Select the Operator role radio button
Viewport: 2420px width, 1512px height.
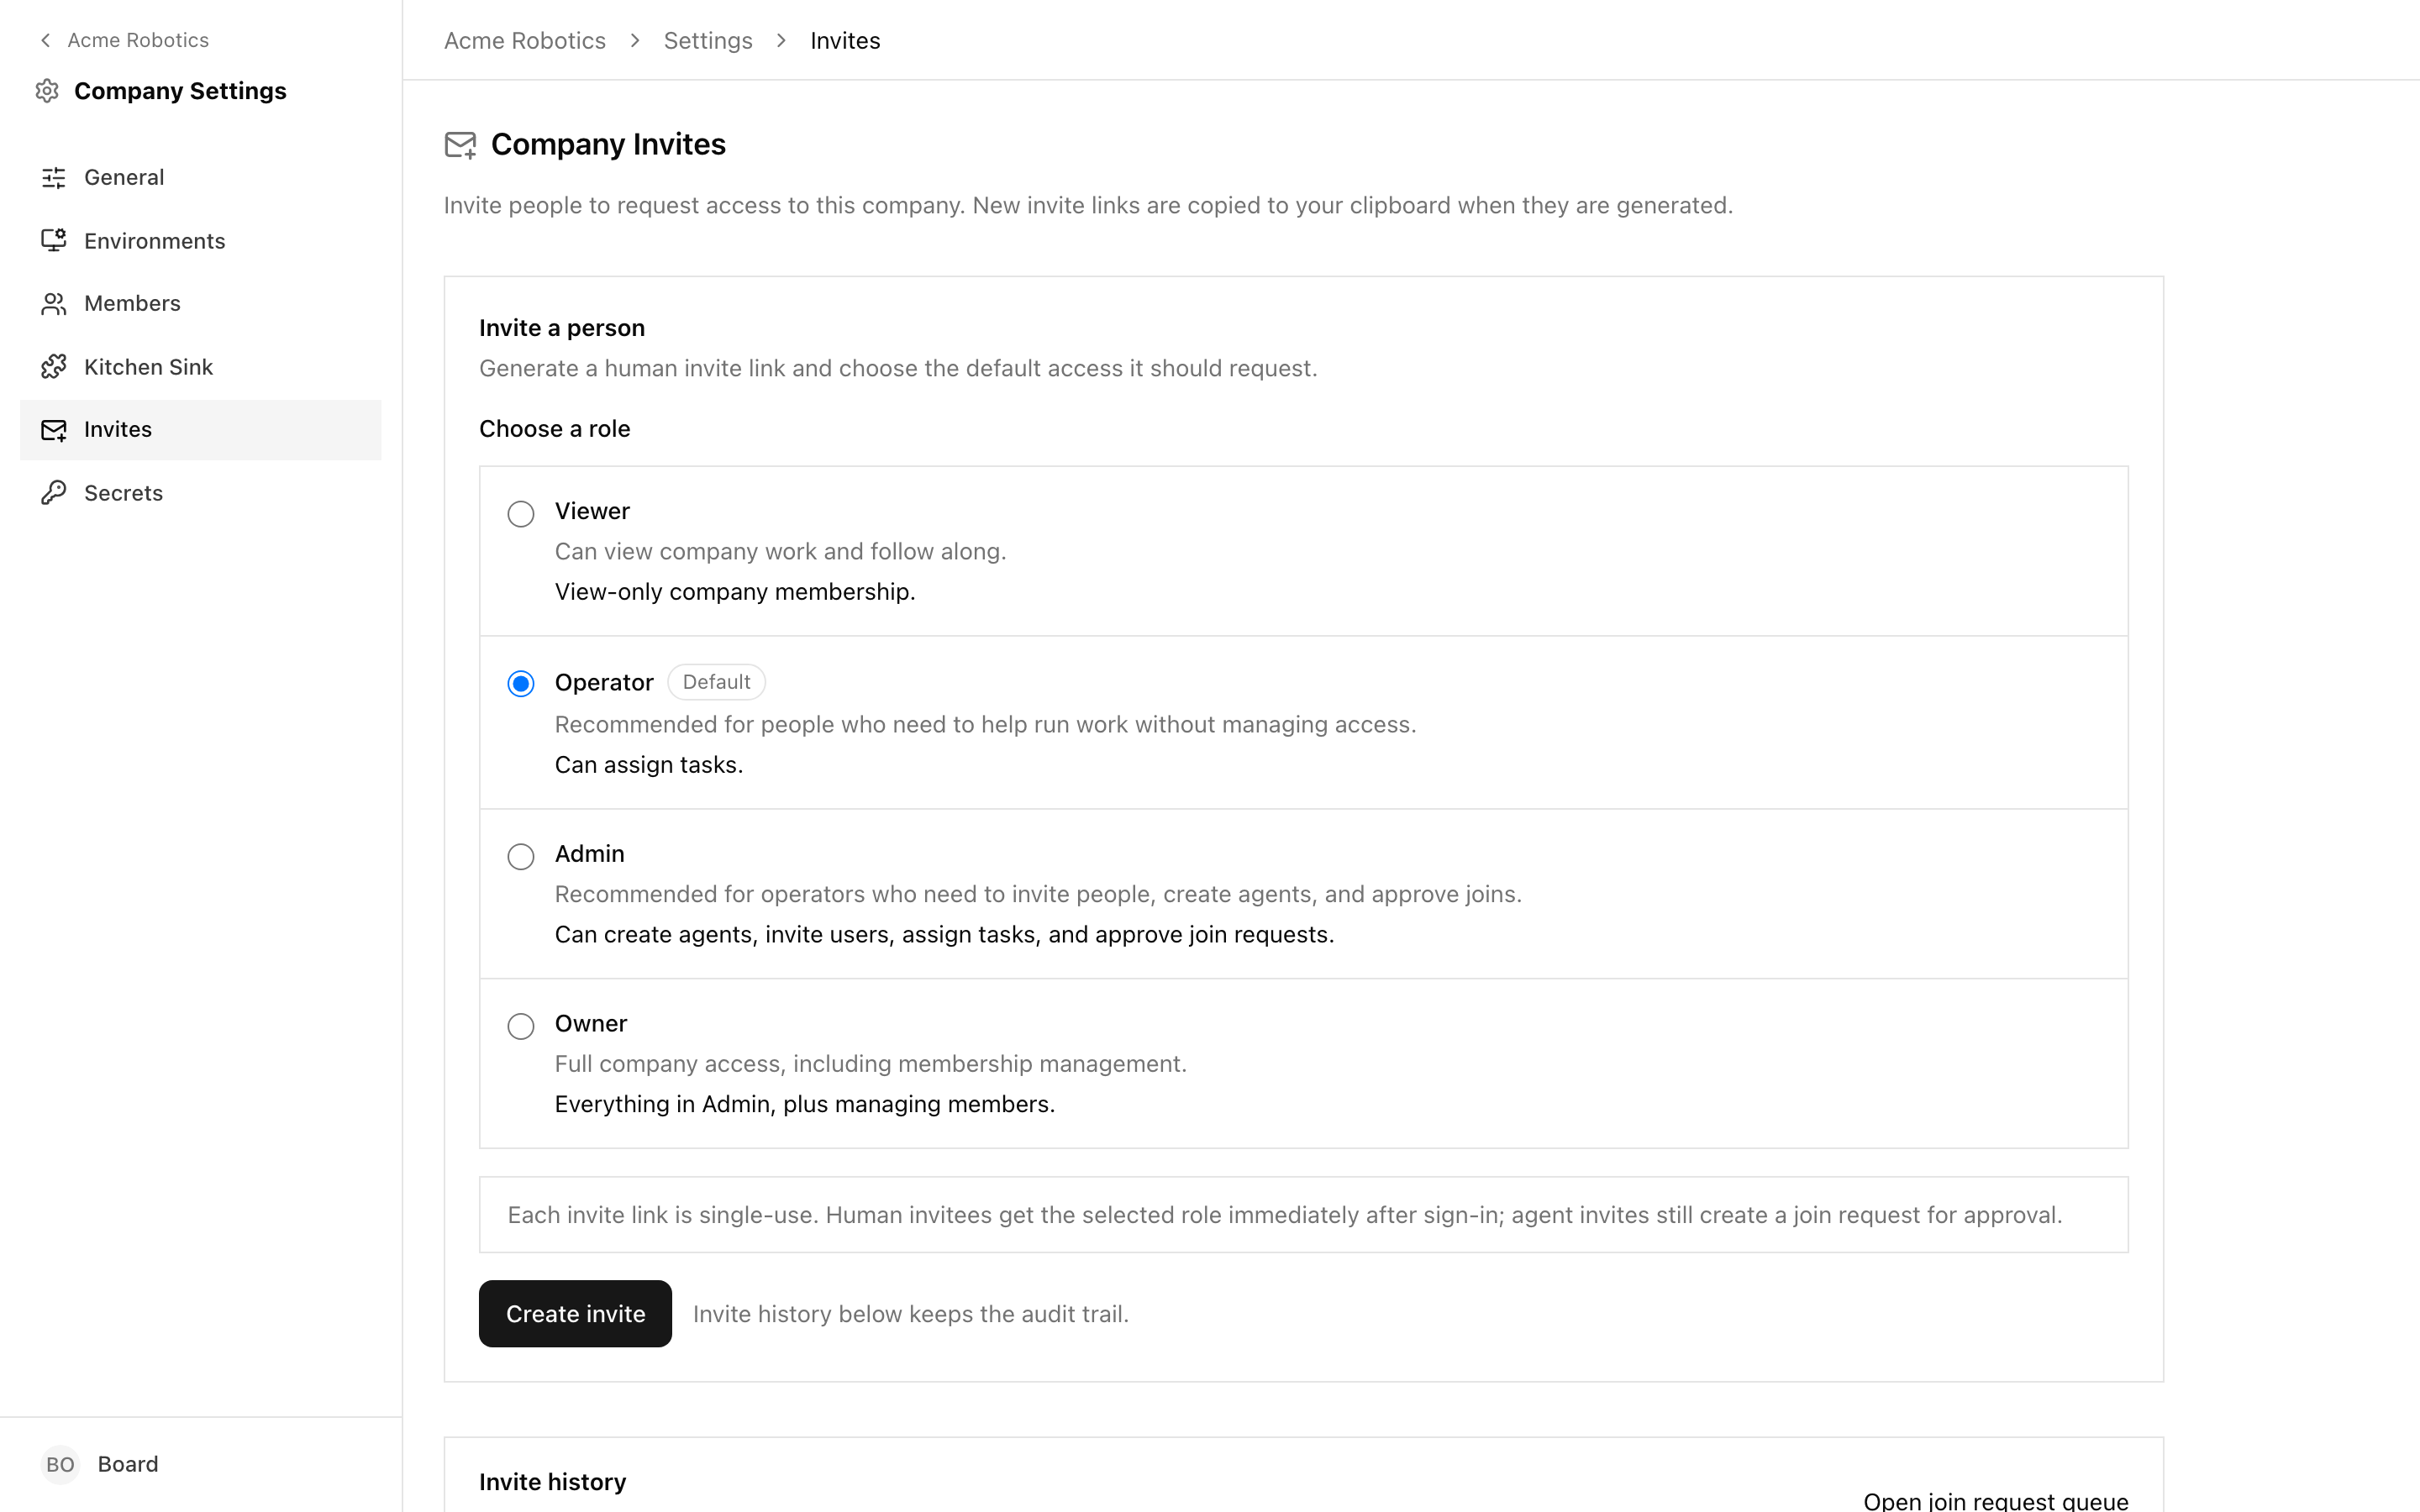pos(521,684)
